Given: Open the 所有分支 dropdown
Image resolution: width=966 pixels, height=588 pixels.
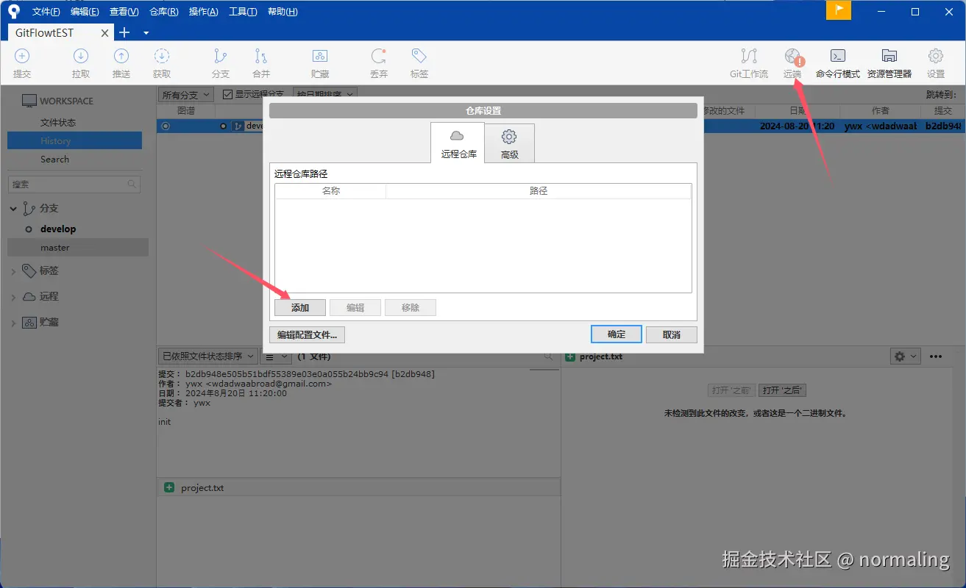Looking at the screenshot, I should [x=186, y=94].
